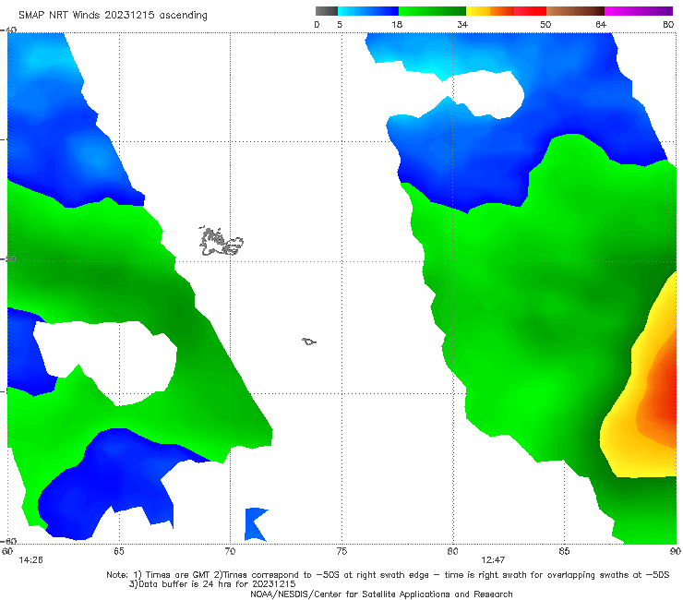Click the swath time '12:47'
Screen dimensions: 683x600
coord(493,560)
